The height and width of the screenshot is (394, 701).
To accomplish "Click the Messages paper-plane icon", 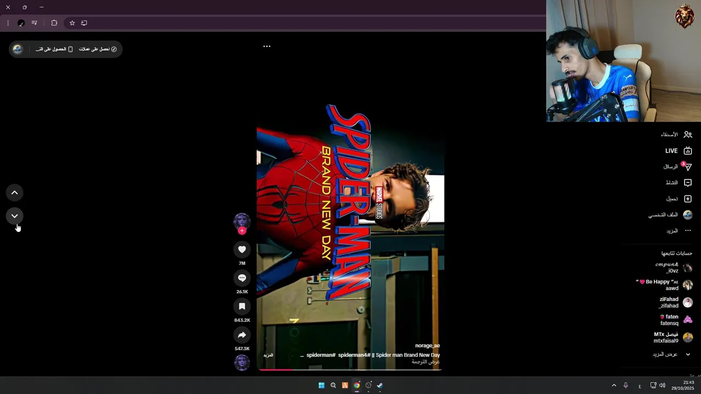I will pyautogui.click(x=688, y=167).
